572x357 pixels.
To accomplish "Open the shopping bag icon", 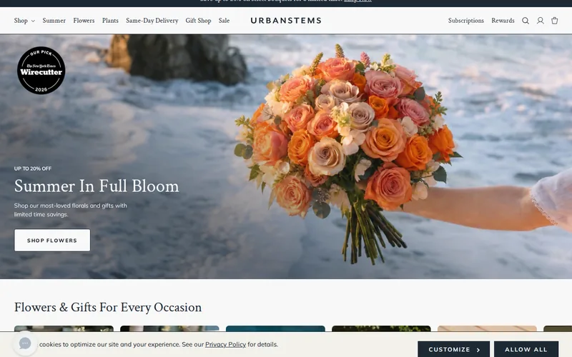I will tap(555, 21).
